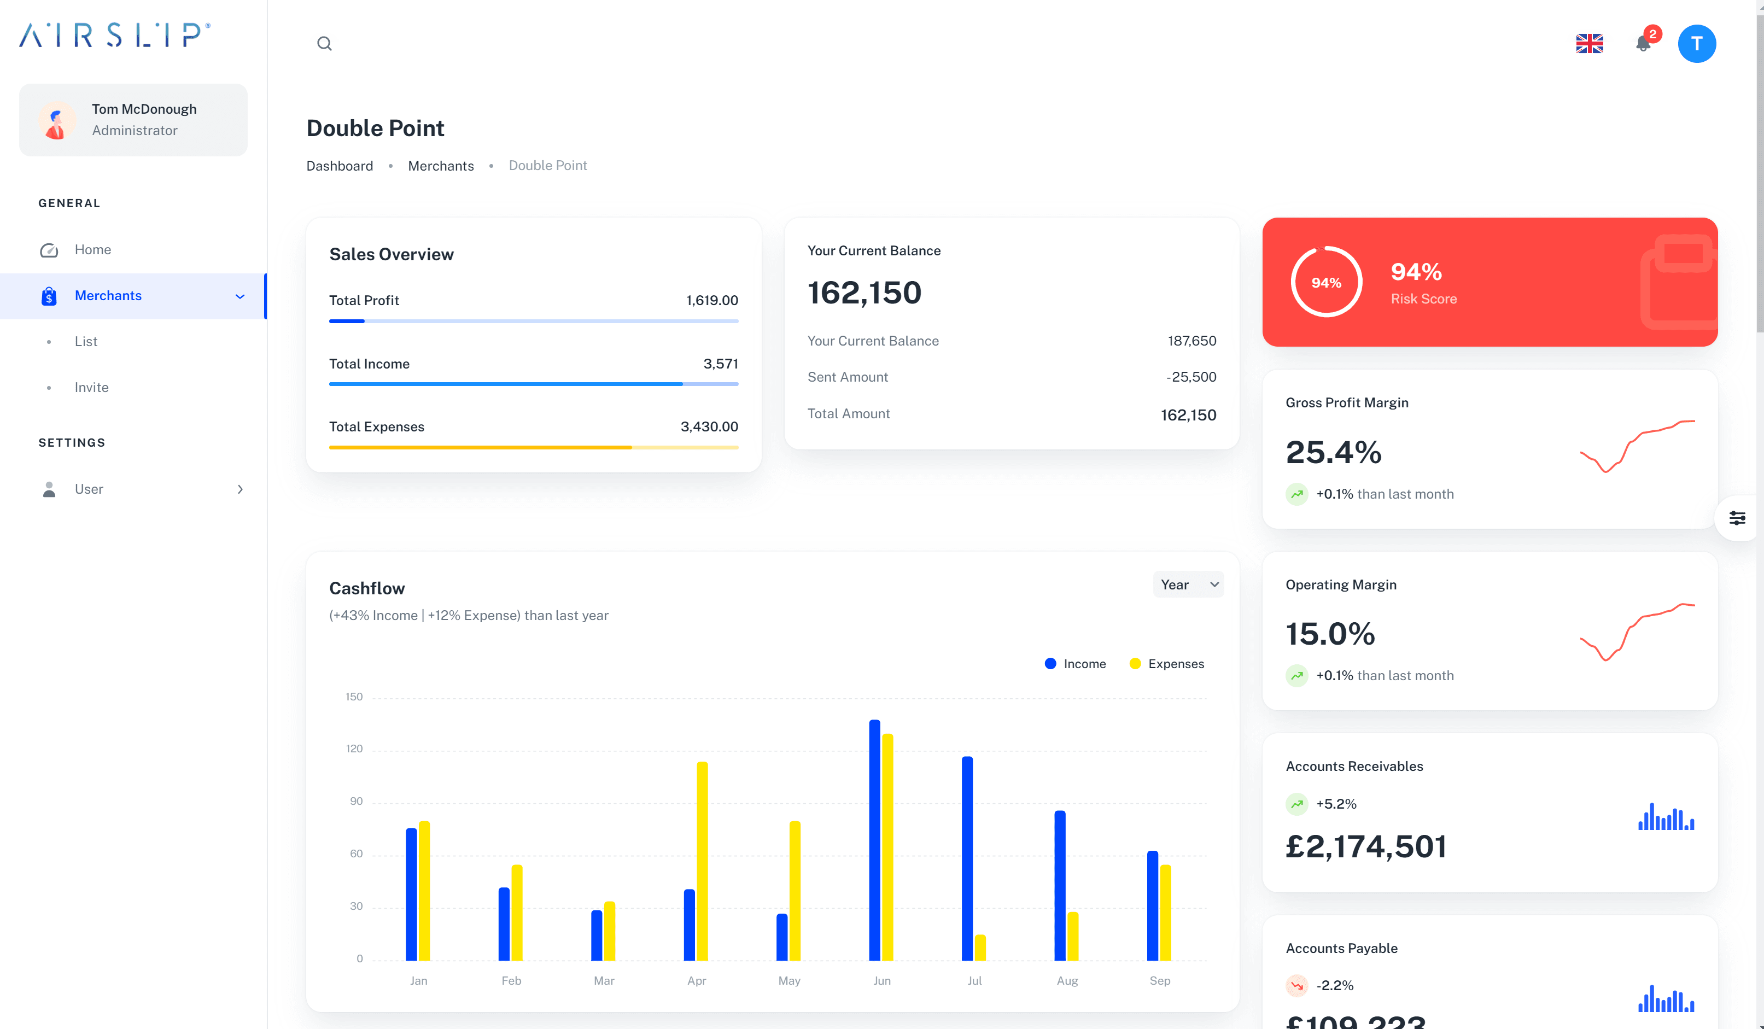
Task: Click the Merchants shopping bag icon
Action: click(49, 296)
